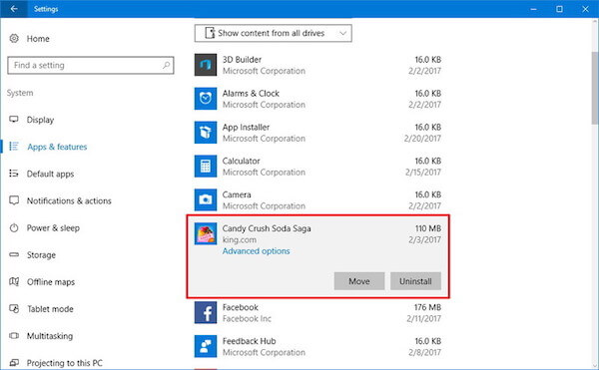Image resolution: width=599 pixels, height=370 pixels.
Task: Navigate to Storage settings
Action: (41, 254)
